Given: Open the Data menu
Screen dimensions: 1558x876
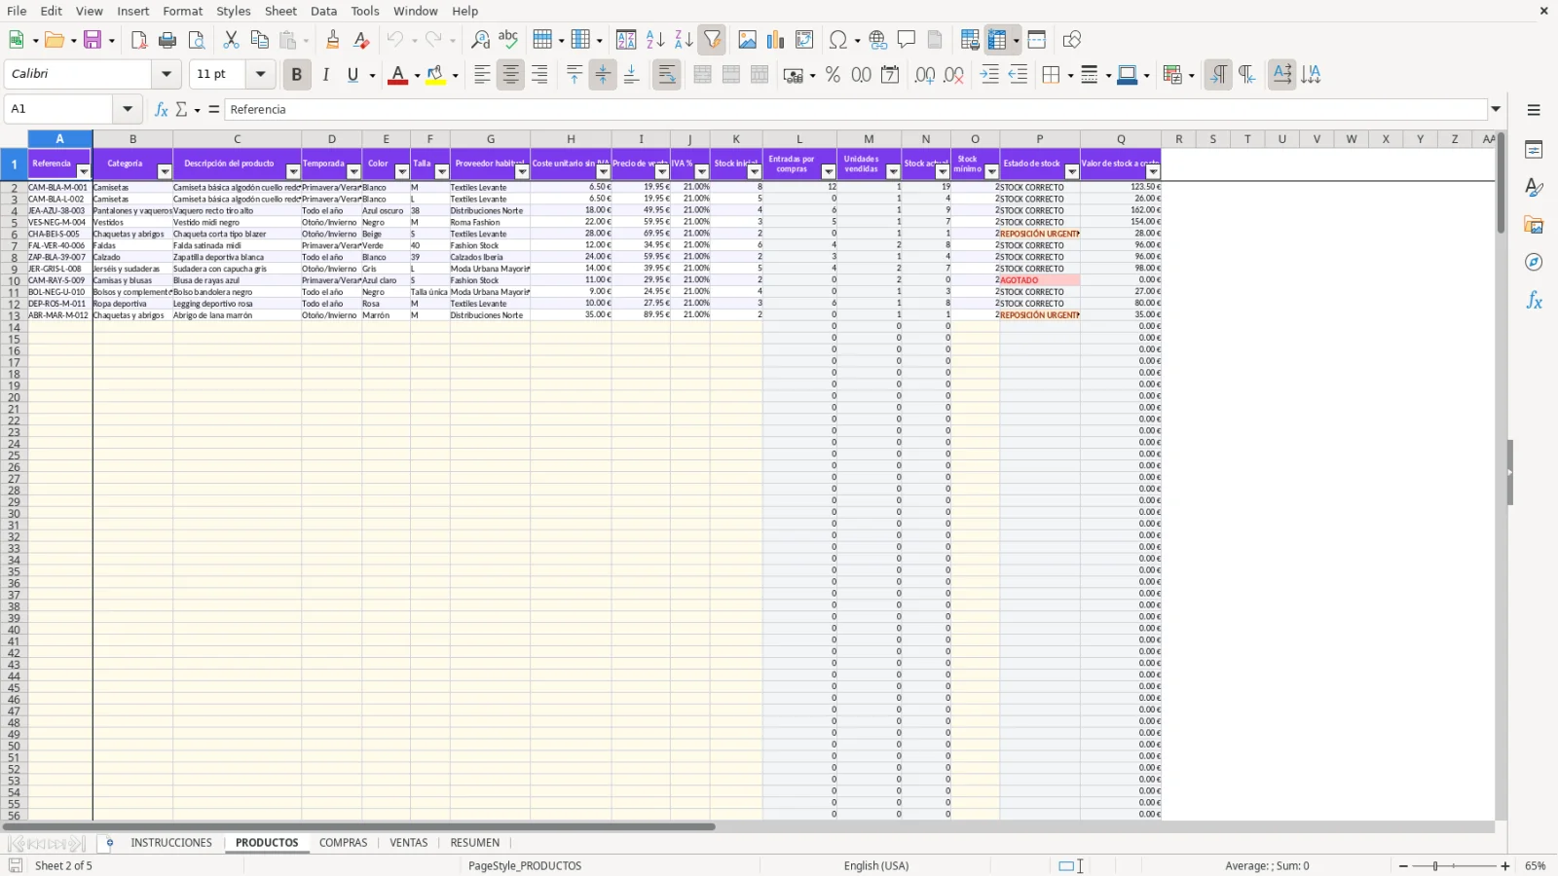Looking at the screenshot, I should [x=324, y=11].
